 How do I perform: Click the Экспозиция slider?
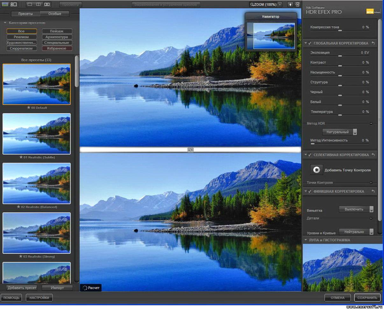click(340, 56)
